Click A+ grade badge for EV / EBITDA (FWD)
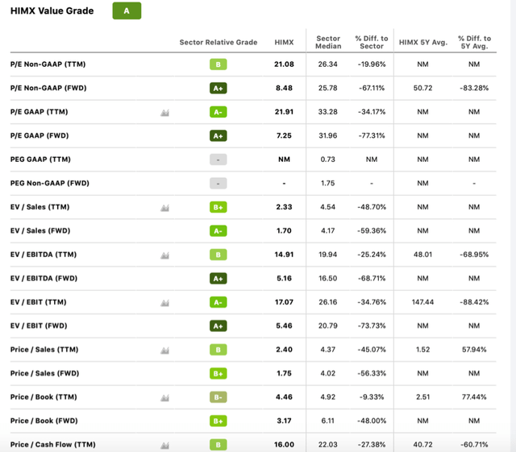This screenshot has width=516, height=452. click(218, 279)
